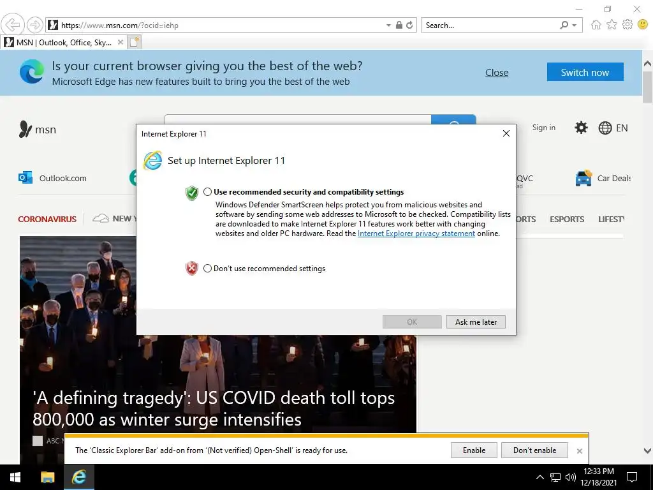Click the Microsoft Edge logo in banner
Screen dimensions: 653x490
(x=32, y=71)
